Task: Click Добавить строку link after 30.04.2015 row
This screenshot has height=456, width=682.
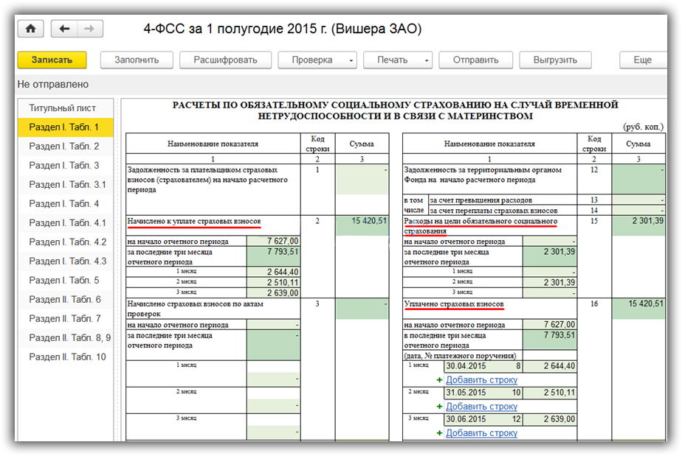Action: [481, 380]
